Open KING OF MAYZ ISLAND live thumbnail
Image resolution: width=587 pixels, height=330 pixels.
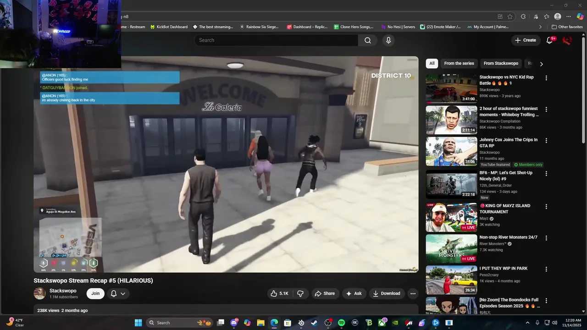point(451,217)
